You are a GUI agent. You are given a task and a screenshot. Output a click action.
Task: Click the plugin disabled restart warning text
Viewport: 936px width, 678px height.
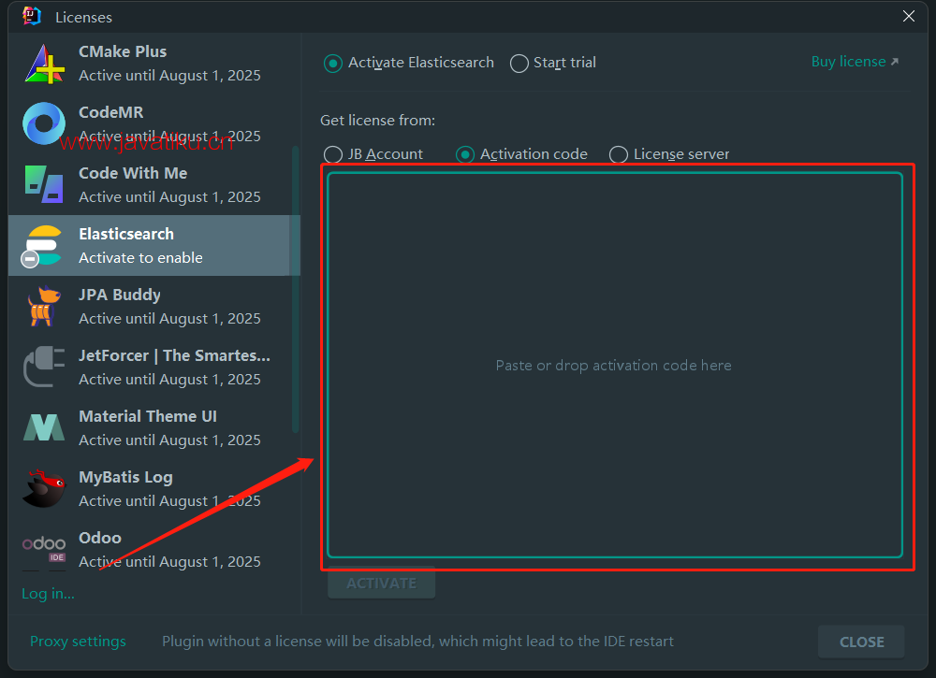click(x=417, y=641)
